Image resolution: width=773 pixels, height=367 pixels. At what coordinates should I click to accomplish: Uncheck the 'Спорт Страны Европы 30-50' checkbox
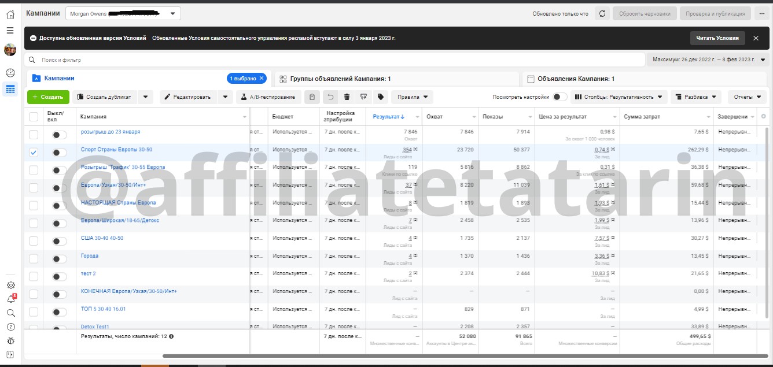(34, 153)
